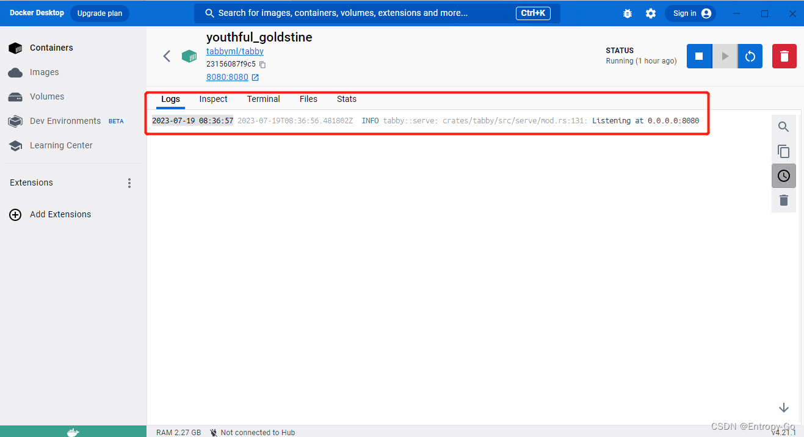The width and height of the screenshot is (804, 437).
Task: Open the search bar with Ctrl+K
Action: click(377, 13)
